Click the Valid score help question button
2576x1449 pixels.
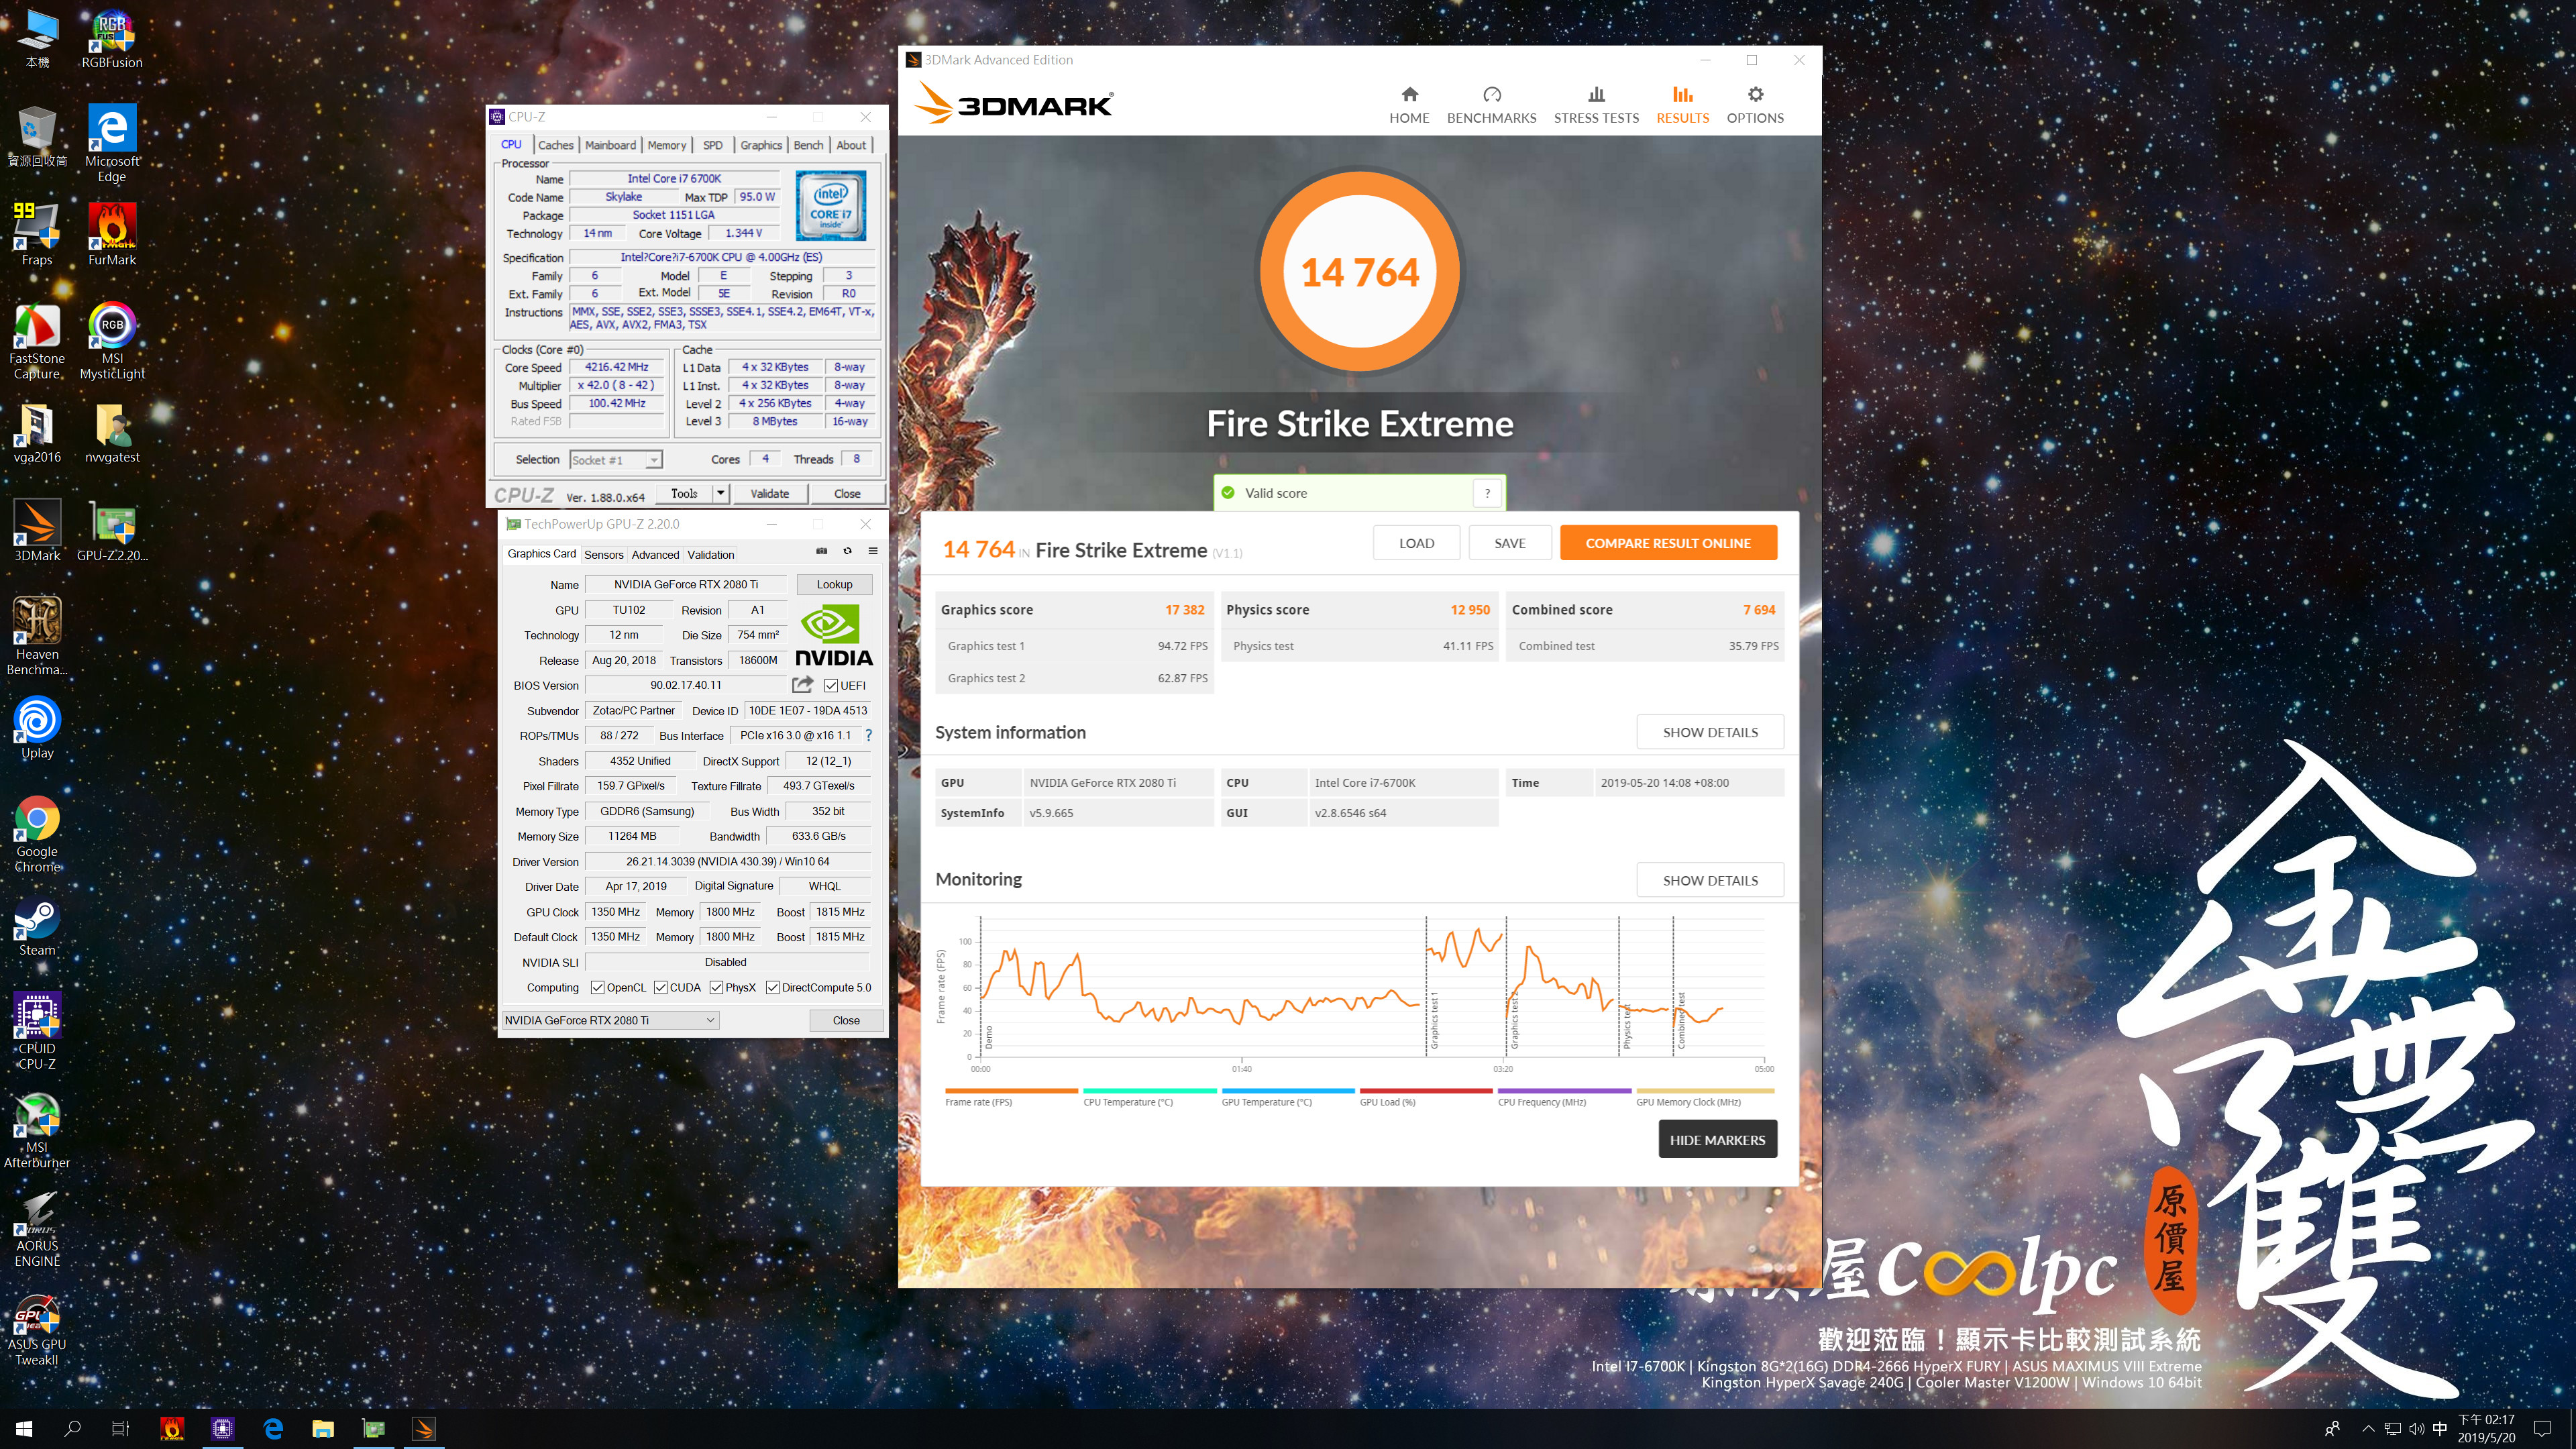click(x=1487, y=493)
